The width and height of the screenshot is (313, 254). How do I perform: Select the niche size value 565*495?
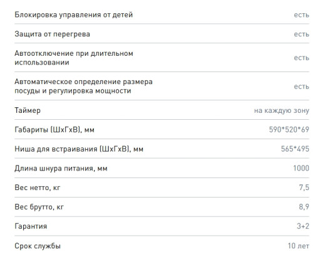pyautogui.click(x=295, y=149)
